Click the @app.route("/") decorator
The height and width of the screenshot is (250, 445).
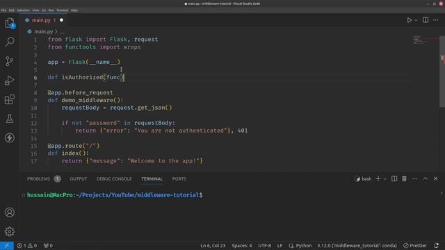pos(74,146)
